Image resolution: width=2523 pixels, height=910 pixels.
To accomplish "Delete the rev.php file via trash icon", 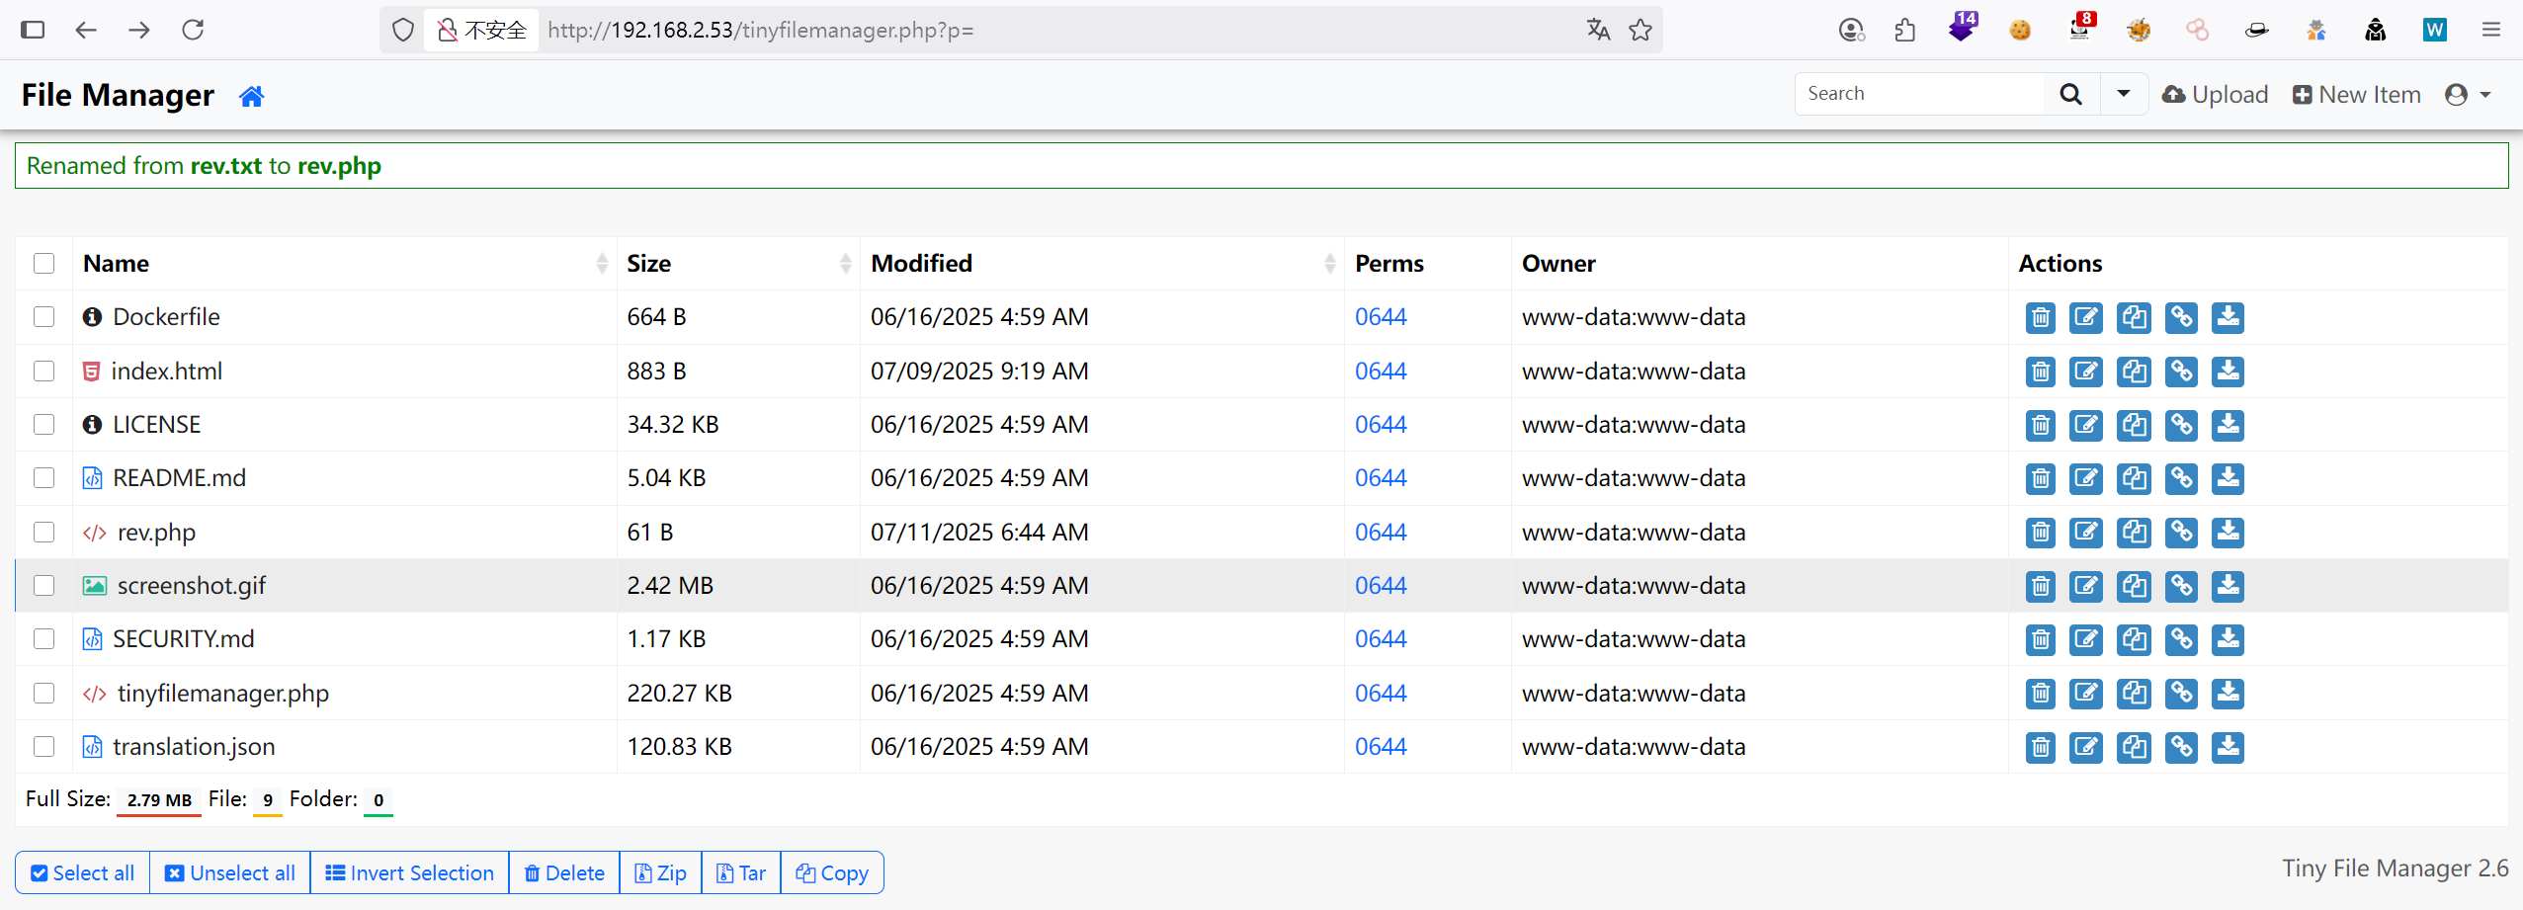I will click(x=2040, y=533).
